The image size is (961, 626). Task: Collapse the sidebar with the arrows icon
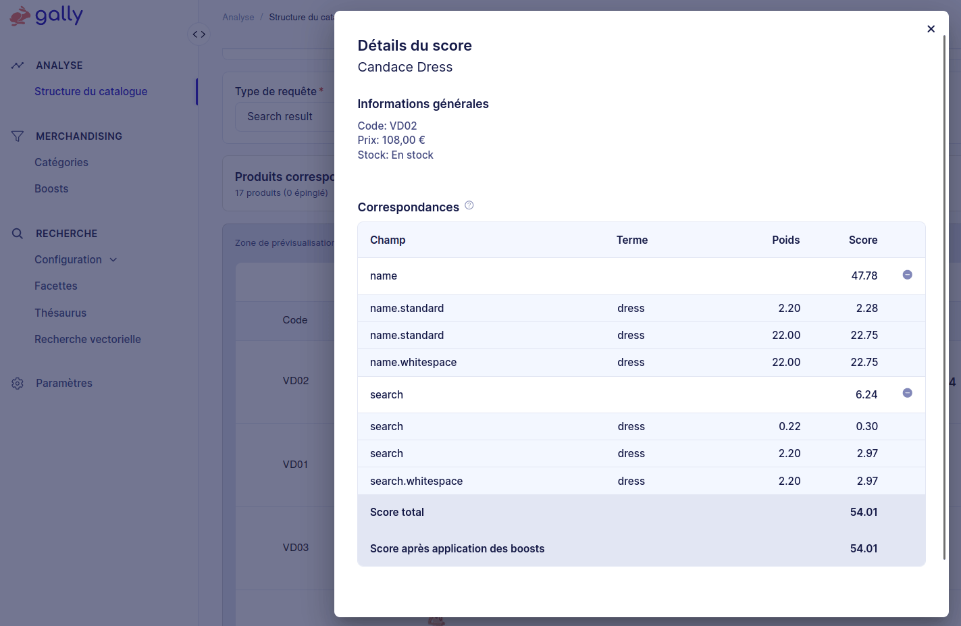click(x=199, y=34)
